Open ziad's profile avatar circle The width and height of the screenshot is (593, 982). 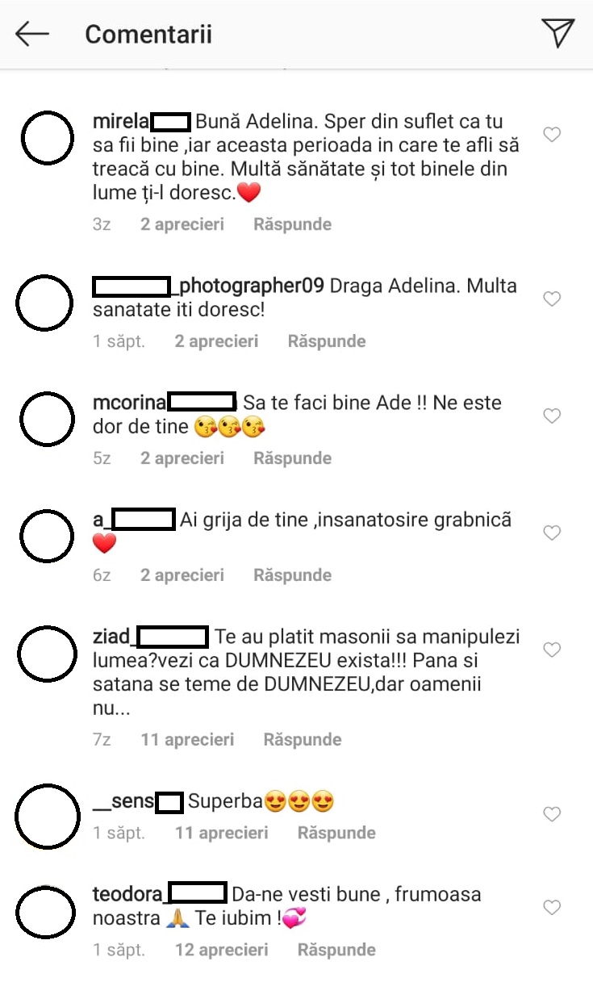47,656
